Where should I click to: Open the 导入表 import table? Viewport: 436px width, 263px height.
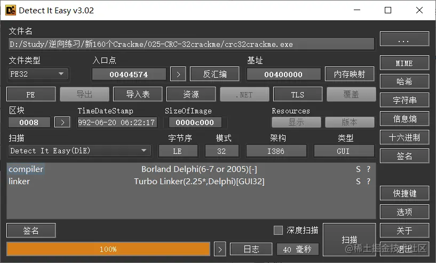[x=138, y=95]
